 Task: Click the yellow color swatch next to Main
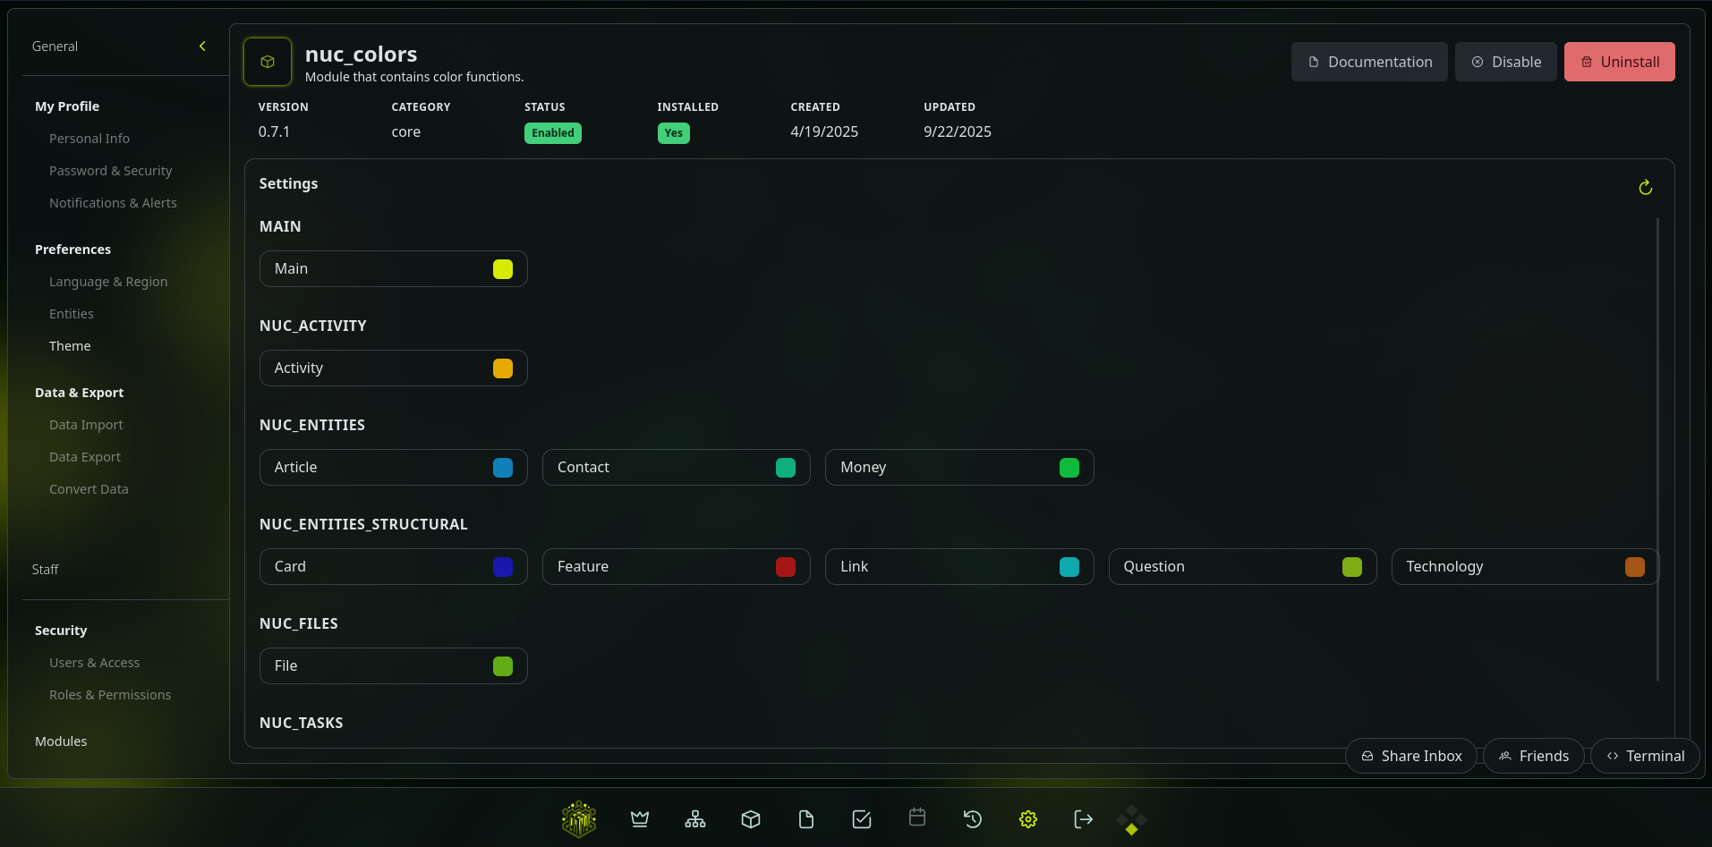pos(503,268)
